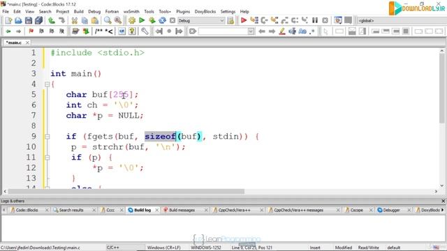Image resolution: width=447 pixels, height=251 pixels.
Task: Close the *main.c editor tab
Action: tap(27, 43)
